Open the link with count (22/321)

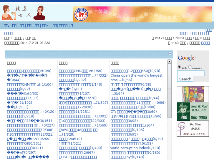click(x=30, y=134)
